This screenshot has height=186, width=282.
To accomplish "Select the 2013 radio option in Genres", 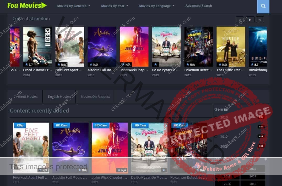I will click(x=216, y=146).
